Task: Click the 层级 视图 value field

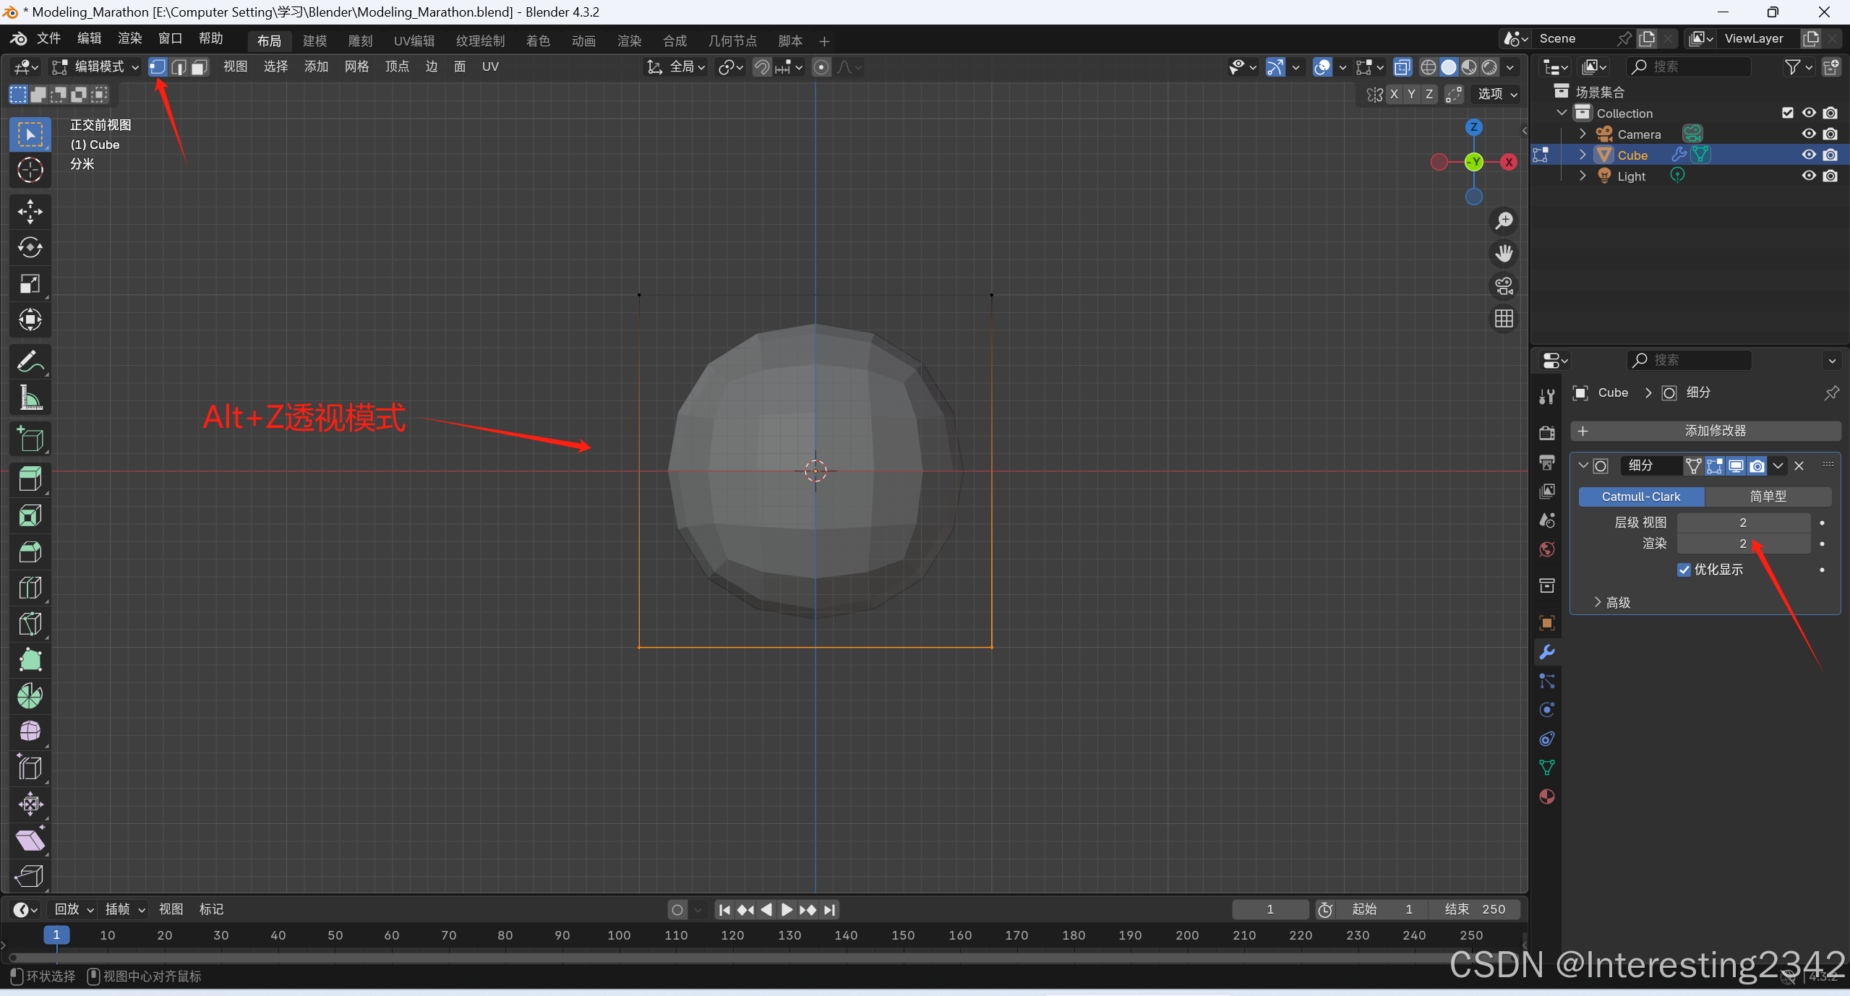Action: pos(1742,523)
